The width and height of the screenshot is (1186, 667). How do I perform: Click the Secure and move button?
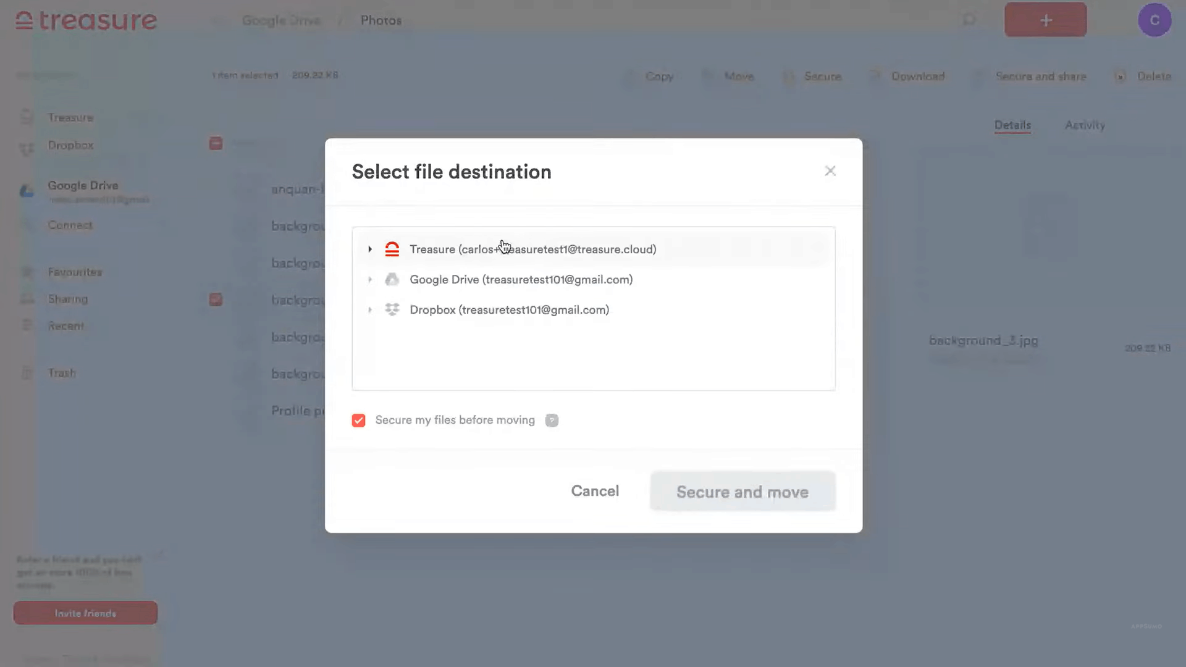742,492
